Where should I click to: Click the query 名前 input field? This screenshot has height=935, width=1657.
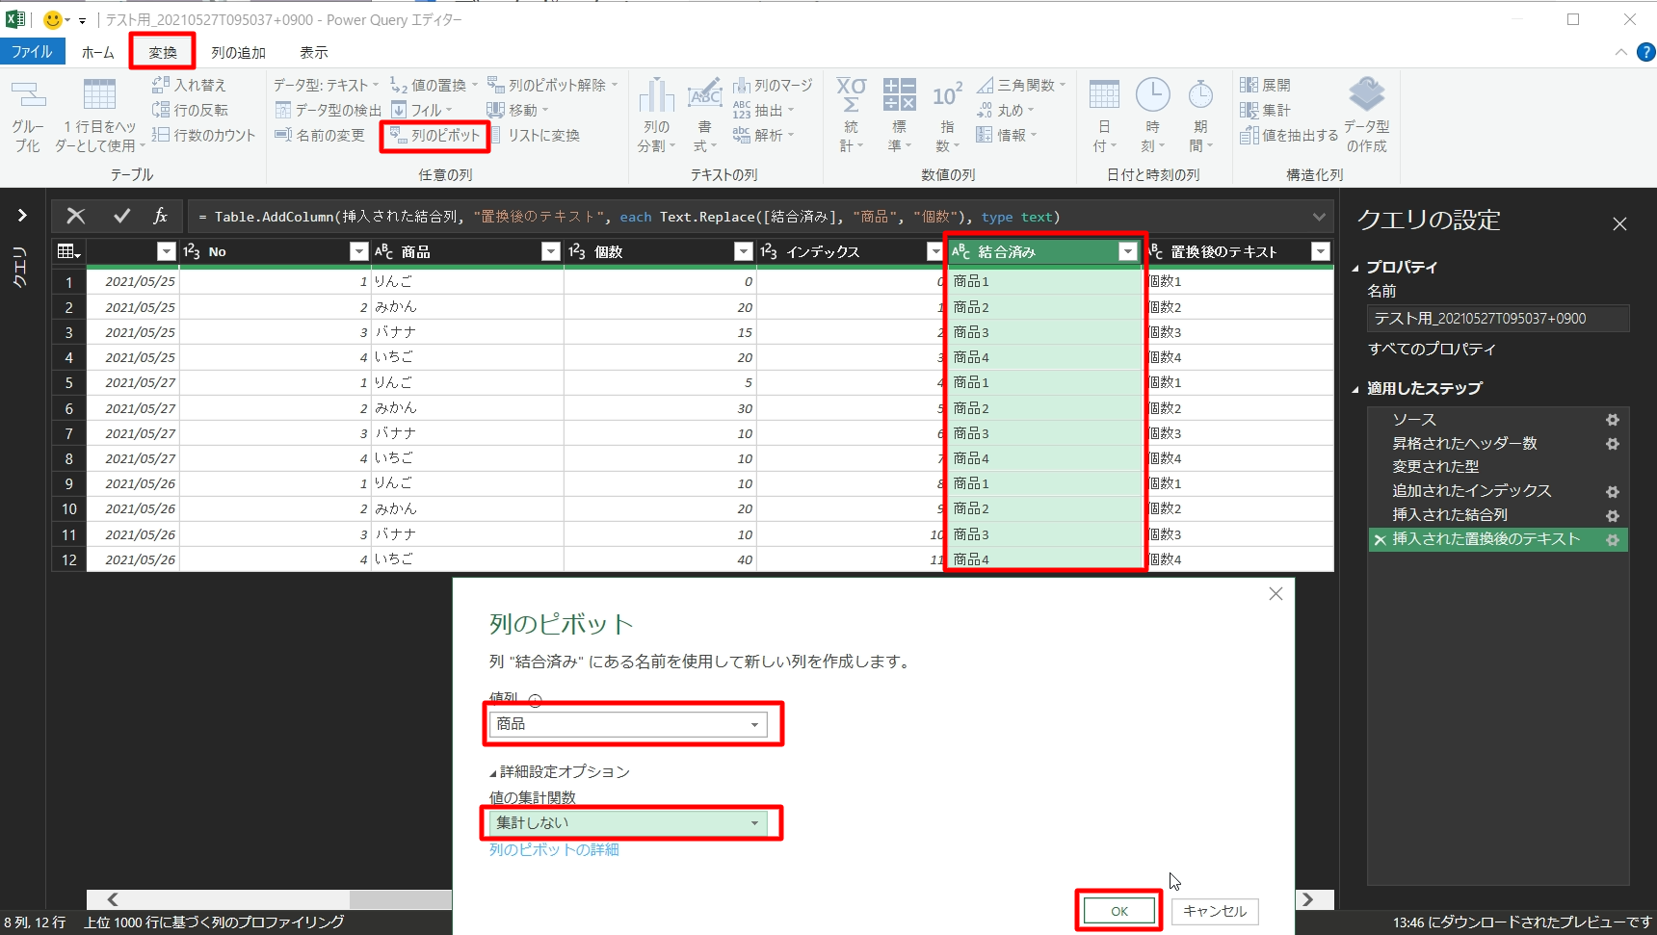coord(1497,319)
